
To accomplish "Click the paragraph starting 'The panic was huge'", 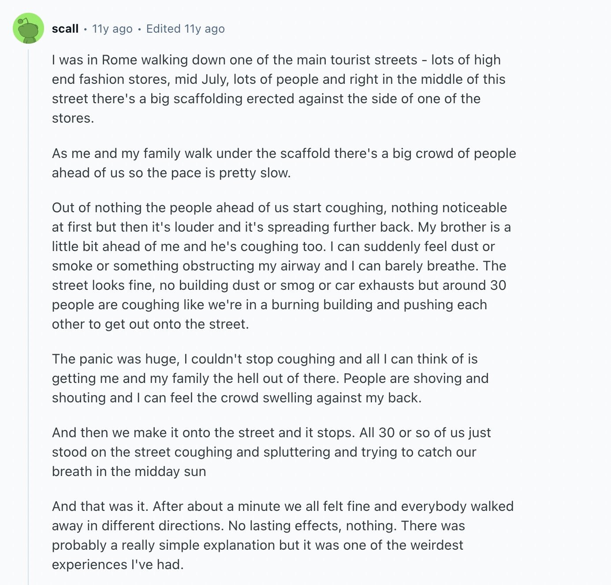I will 270,378.
